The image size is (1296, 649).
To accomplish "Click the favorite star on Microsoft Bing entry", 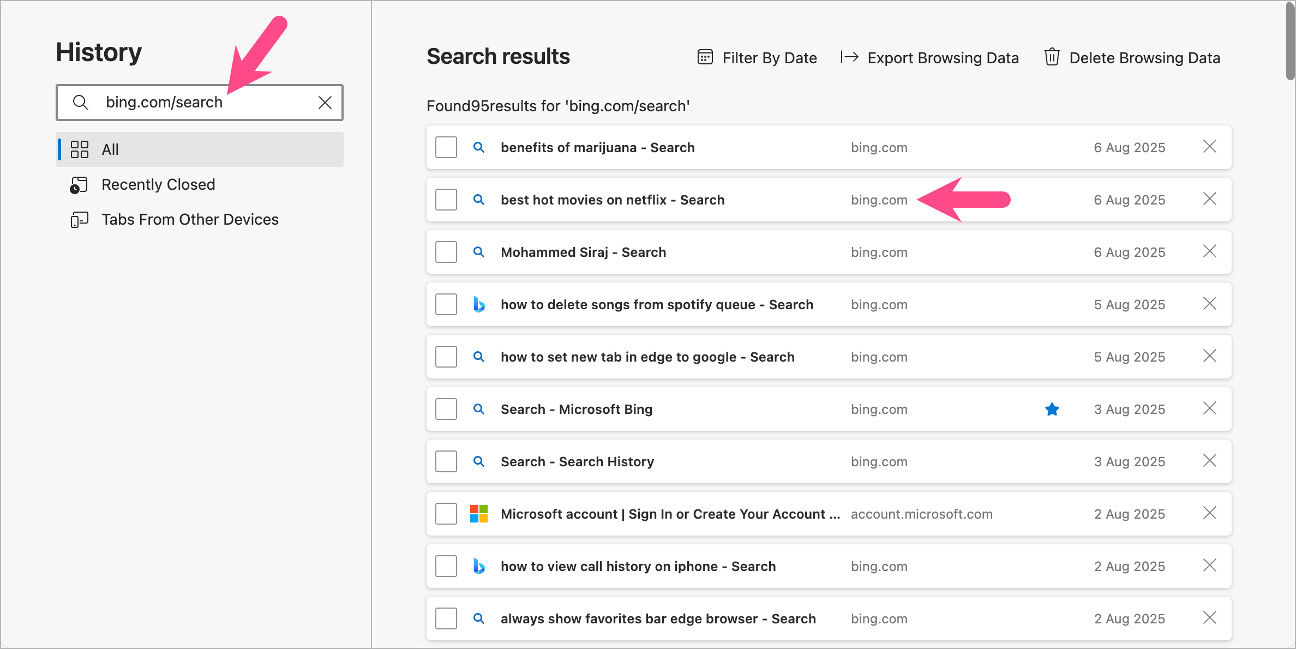I will click(1052, 409).
